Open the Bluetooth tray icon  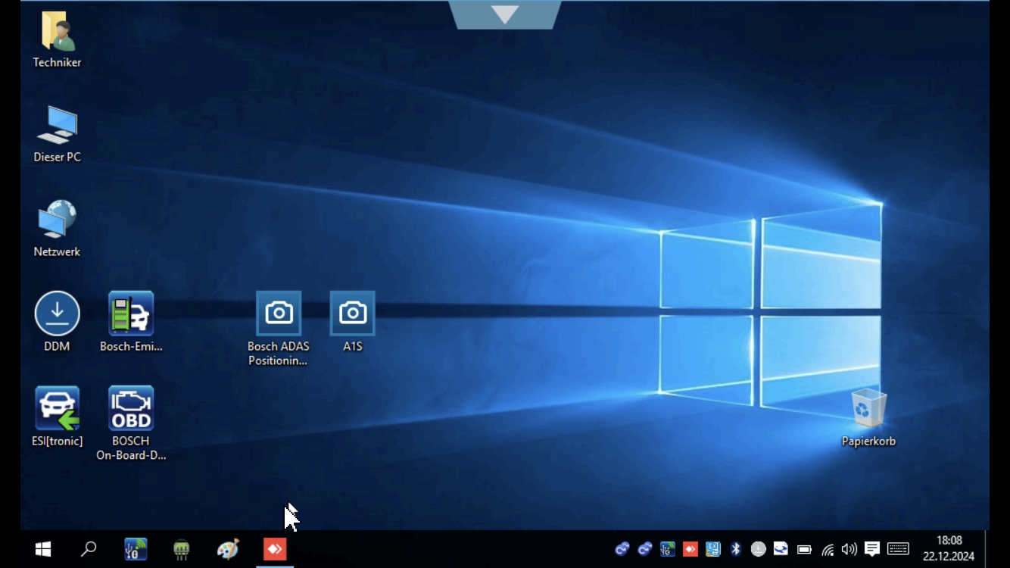pos(735,549)
